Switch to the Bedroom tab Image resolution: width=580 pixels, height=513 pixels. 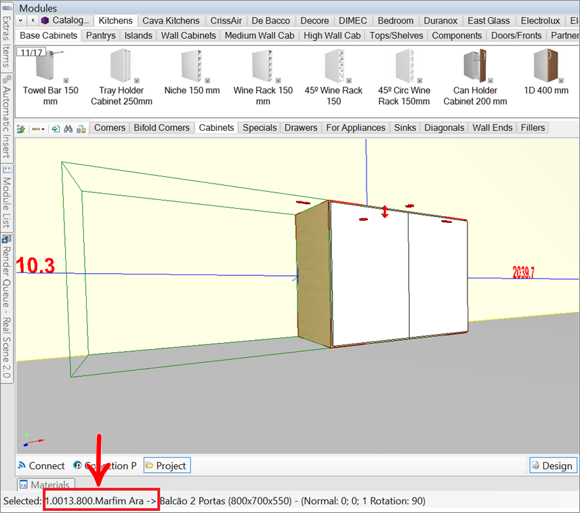pos(396,20)
